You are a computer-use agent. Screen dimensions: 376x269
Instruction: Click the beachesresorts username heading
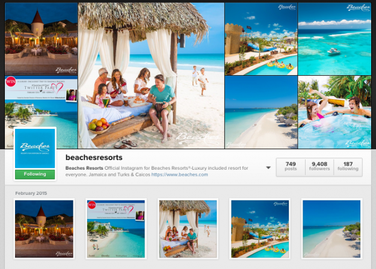tap(94, 158)
